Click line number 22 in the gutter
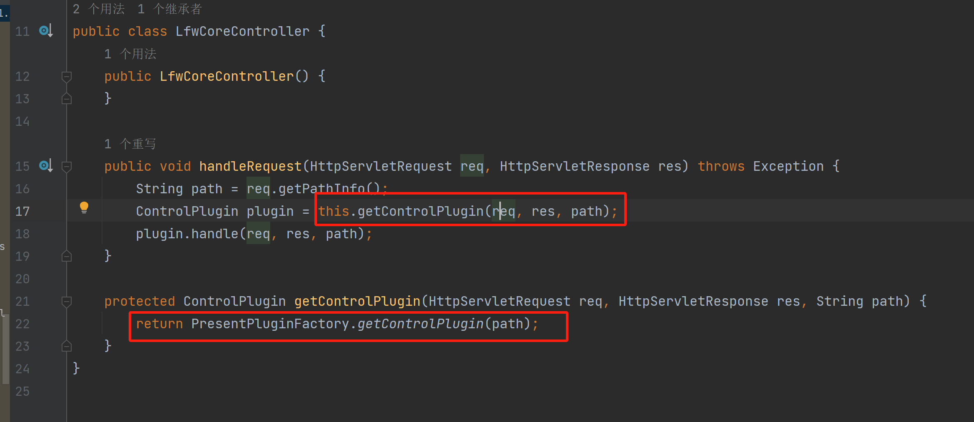Viewport: 974px width, 422px height. pos(22,324)
